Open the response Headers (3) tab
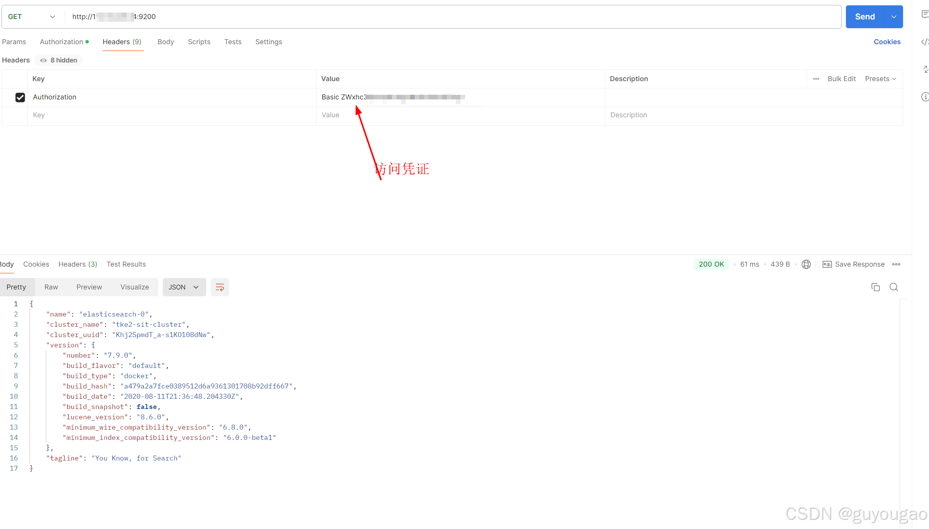This screenshot has width=929, height=529. pos(77,264)
